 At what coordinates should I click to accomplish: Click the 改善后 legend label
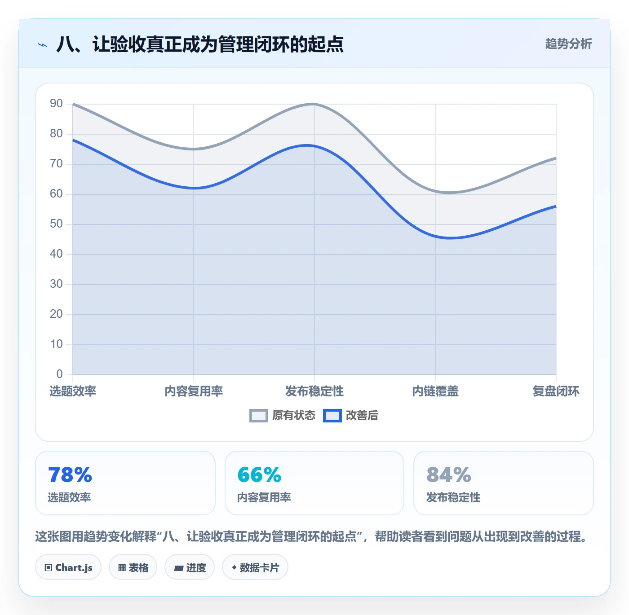(x=362, y=416)
